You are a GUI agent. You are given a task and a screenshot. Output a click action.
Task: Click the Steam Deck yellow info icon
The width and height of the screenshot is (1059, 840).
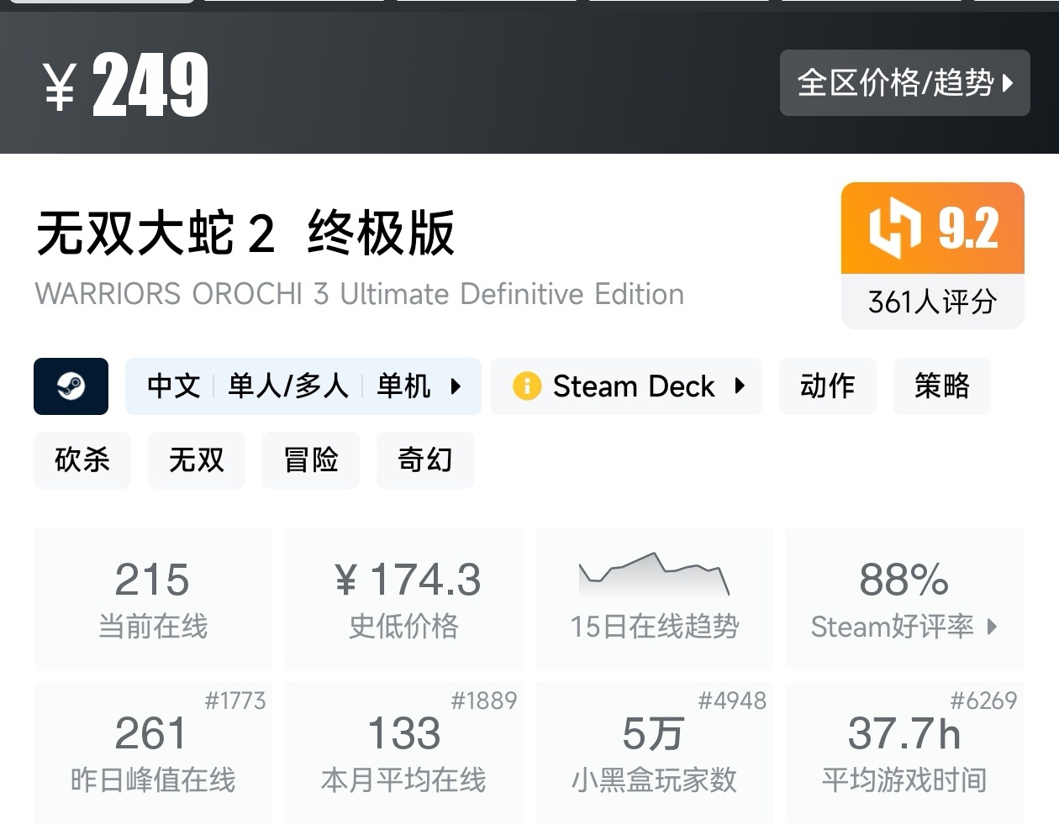[527, 386]
